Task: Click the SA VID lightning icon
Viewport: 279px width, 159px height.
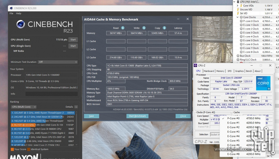Action: pyautogui.click(x=238, y=13)
